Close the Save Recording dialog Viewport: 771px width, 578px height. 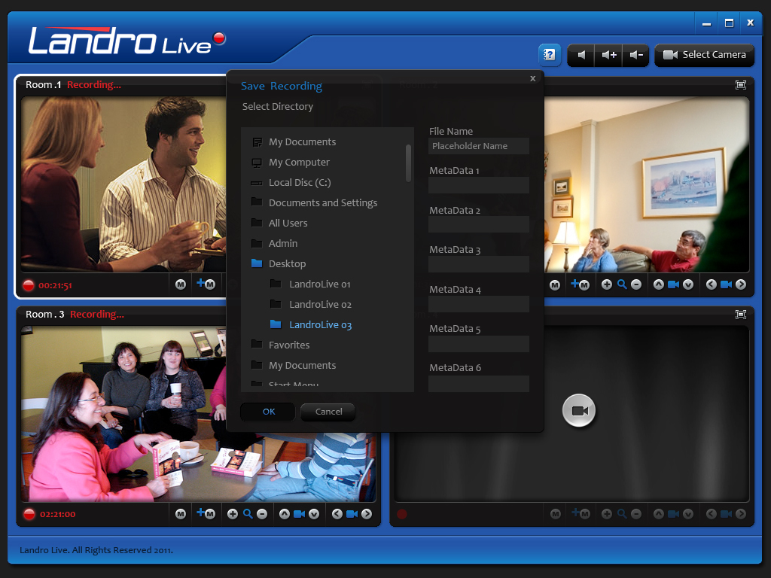point(532,78)
